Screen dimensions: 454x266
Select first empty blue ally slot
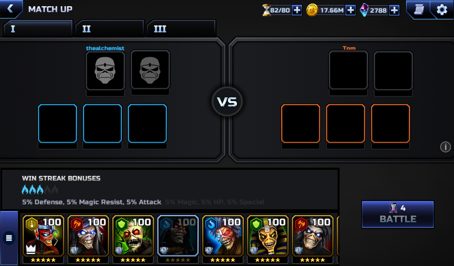[x=57, y=124]
